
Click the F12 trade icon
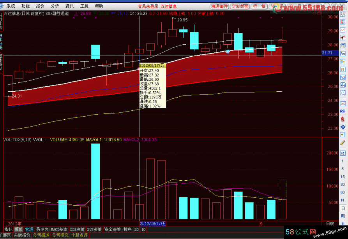pos(343,77)
